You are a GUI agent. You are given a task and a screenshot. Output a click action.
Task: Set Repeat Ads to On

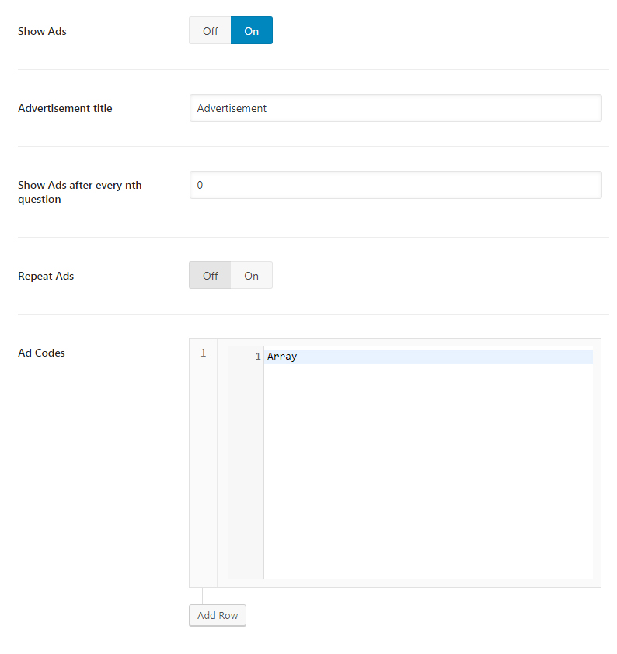252,275
